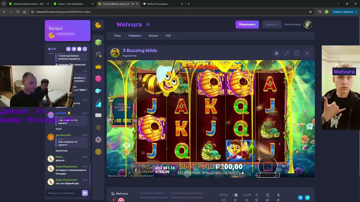Go to the Welvura home logo
This screenshot has height=202, width=360.
[x=129, y=24]
